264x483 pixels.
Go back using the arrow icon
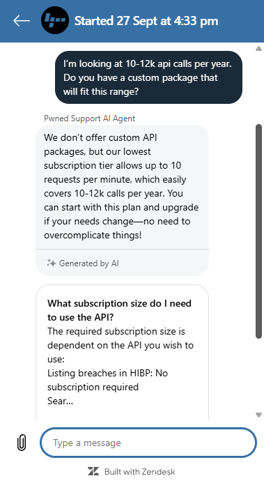coord(22,21)
